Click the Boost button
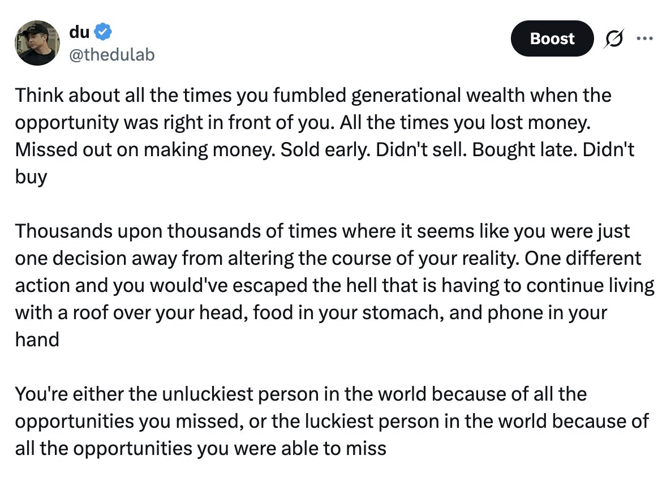Screen dimensions: 671x481 [552, 38]
